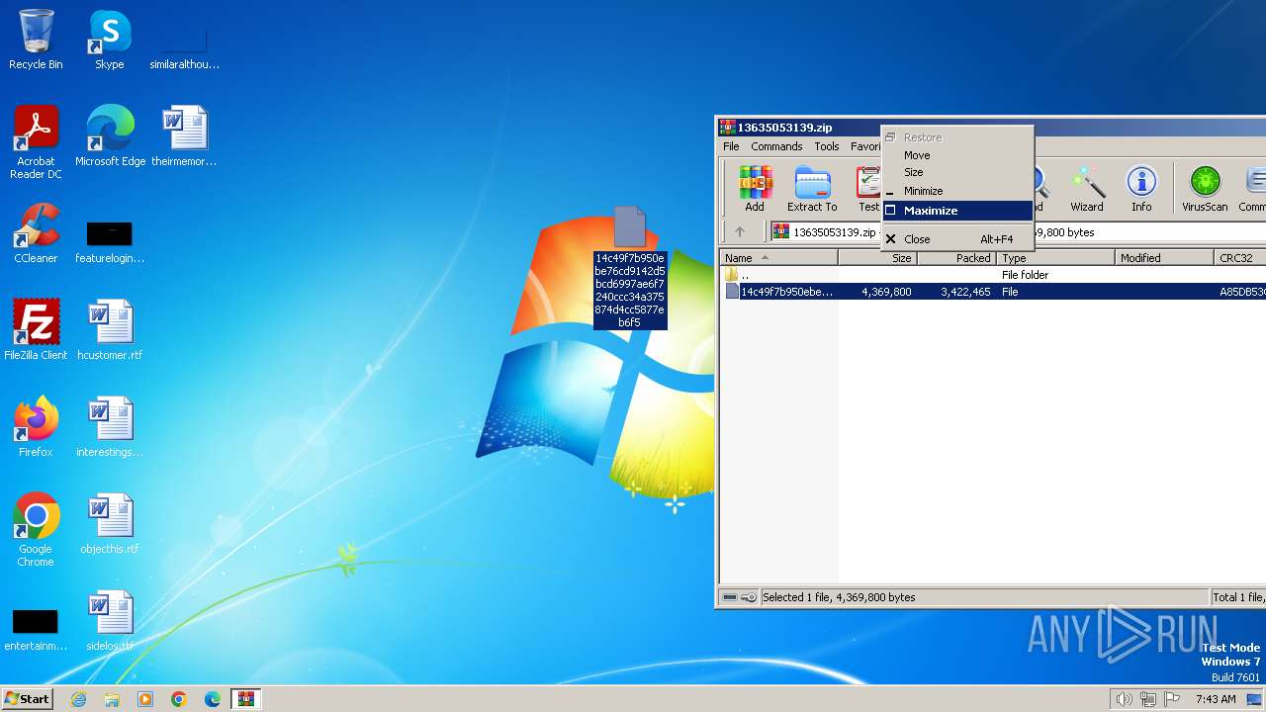Open Skype desktop shortcut

(109, 41)
